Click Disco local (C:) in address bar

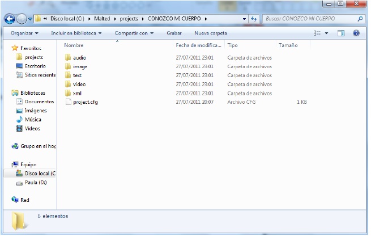click(x=67, y=19)
